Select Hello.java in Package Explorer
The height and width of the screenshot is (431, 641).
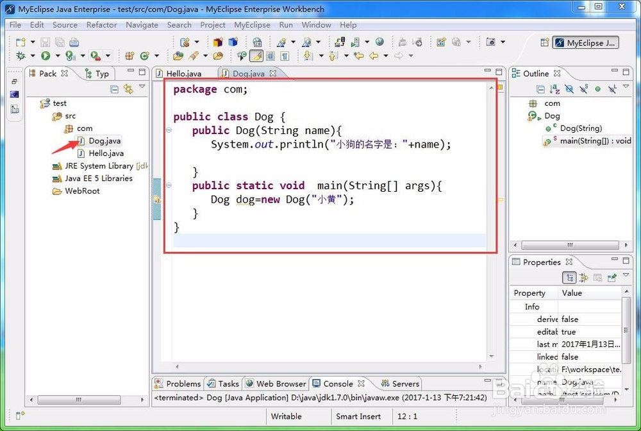(x=101, y=153)
